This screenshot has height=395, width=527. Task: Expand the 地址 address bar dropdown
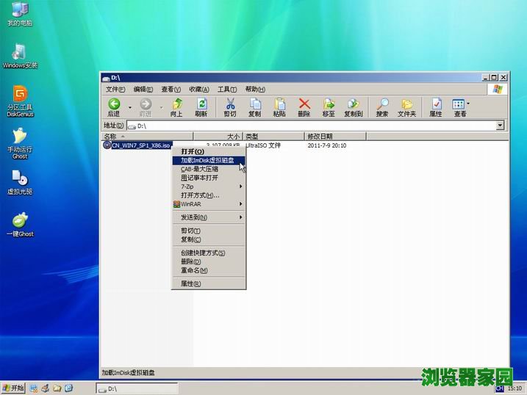pyautogui.click(x=501, y=126)
